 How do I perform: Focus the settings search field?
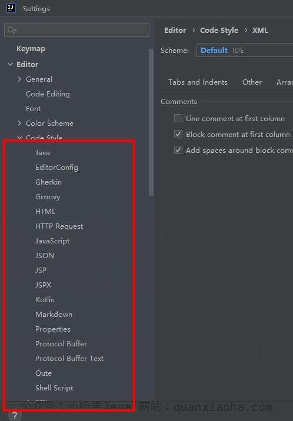[x=76, y=29]
